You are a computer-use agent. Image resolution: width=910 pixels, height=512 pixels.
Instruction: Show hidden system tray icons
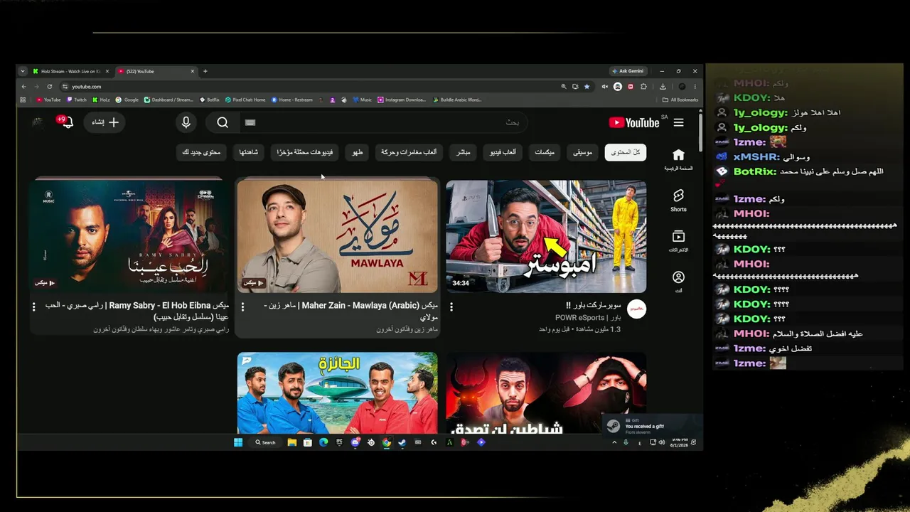tap(614, 442)
